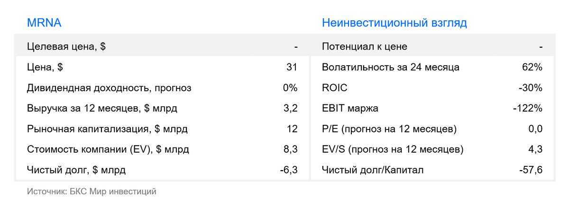
Task: Select the Волатильность за 24 месяца label
Action: pos(390,67)
